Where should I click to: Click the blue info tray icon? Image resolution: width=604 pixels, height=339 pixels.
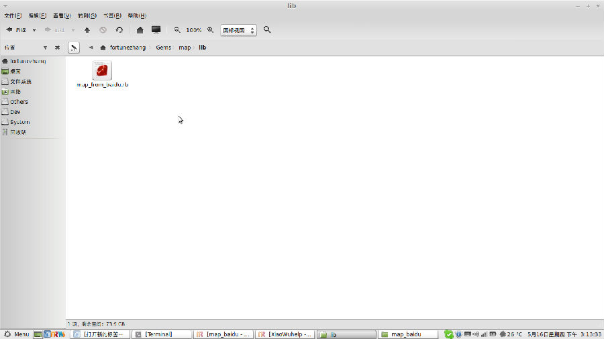coord(458,334)
